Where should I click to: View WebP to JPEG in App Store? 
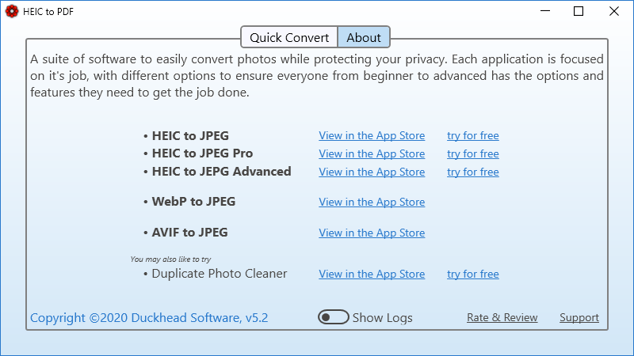(372, 202)
